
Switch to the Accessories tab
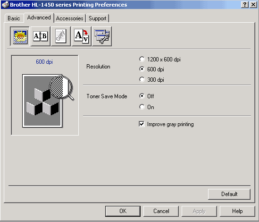70,18
